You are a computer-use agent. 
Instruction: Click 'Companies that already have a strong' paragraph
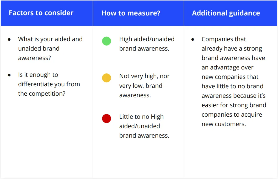pos(234,82)
